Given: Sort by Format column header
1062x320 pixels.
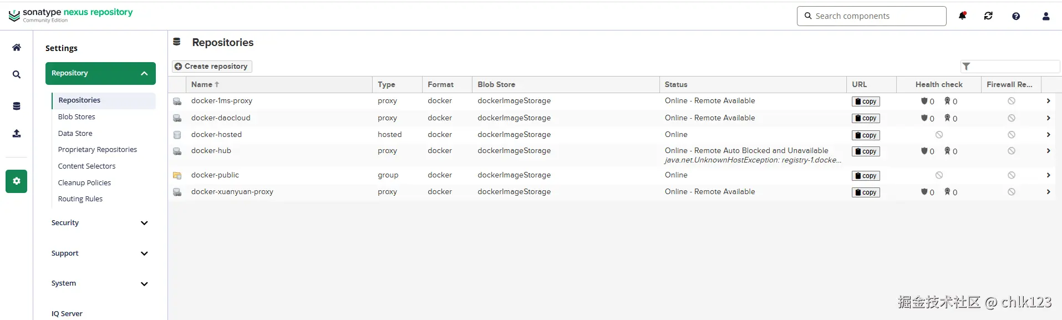Looking at the screenshot, I should click(x=447, y=85).
